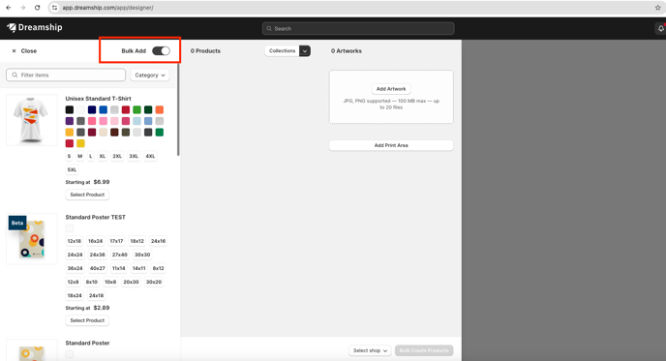Open site info icon beside the URL
This screenshot has height=361, width=666.
(x=54, y=8)
